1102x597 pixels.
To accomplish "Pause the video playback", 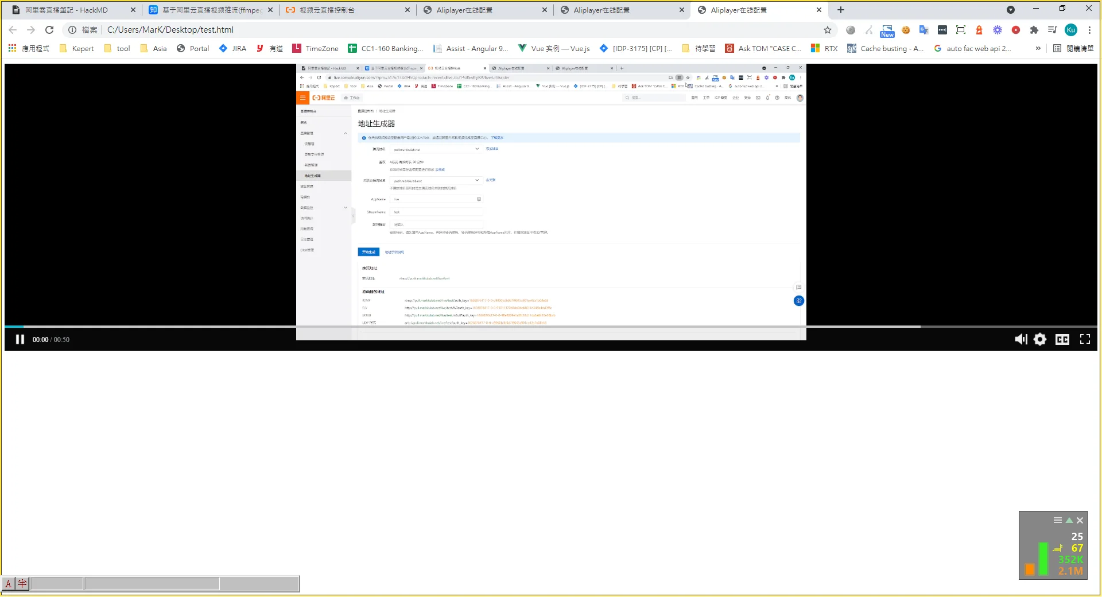I will click(20, 339).
